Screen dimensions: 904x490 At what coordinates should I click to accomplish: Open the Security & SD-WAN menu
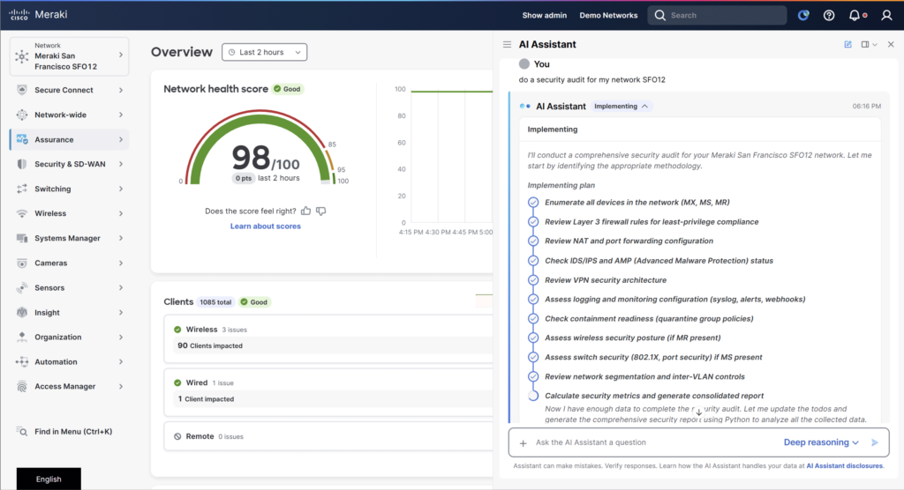pos(69,164)
